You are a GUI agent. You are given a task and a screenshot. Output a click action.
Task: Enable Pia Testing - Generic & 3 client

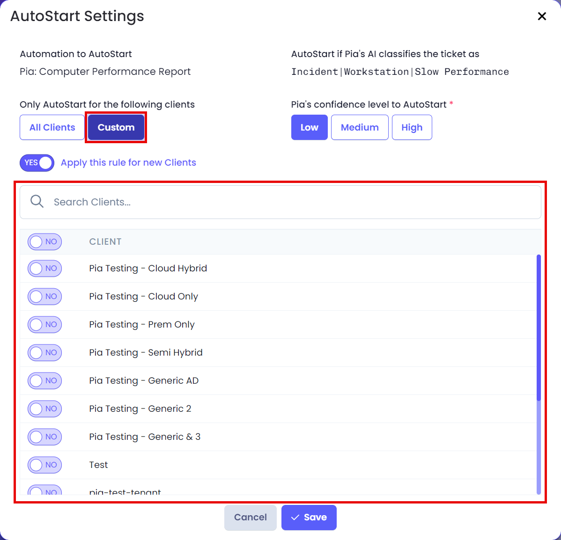tap(45, 437)
